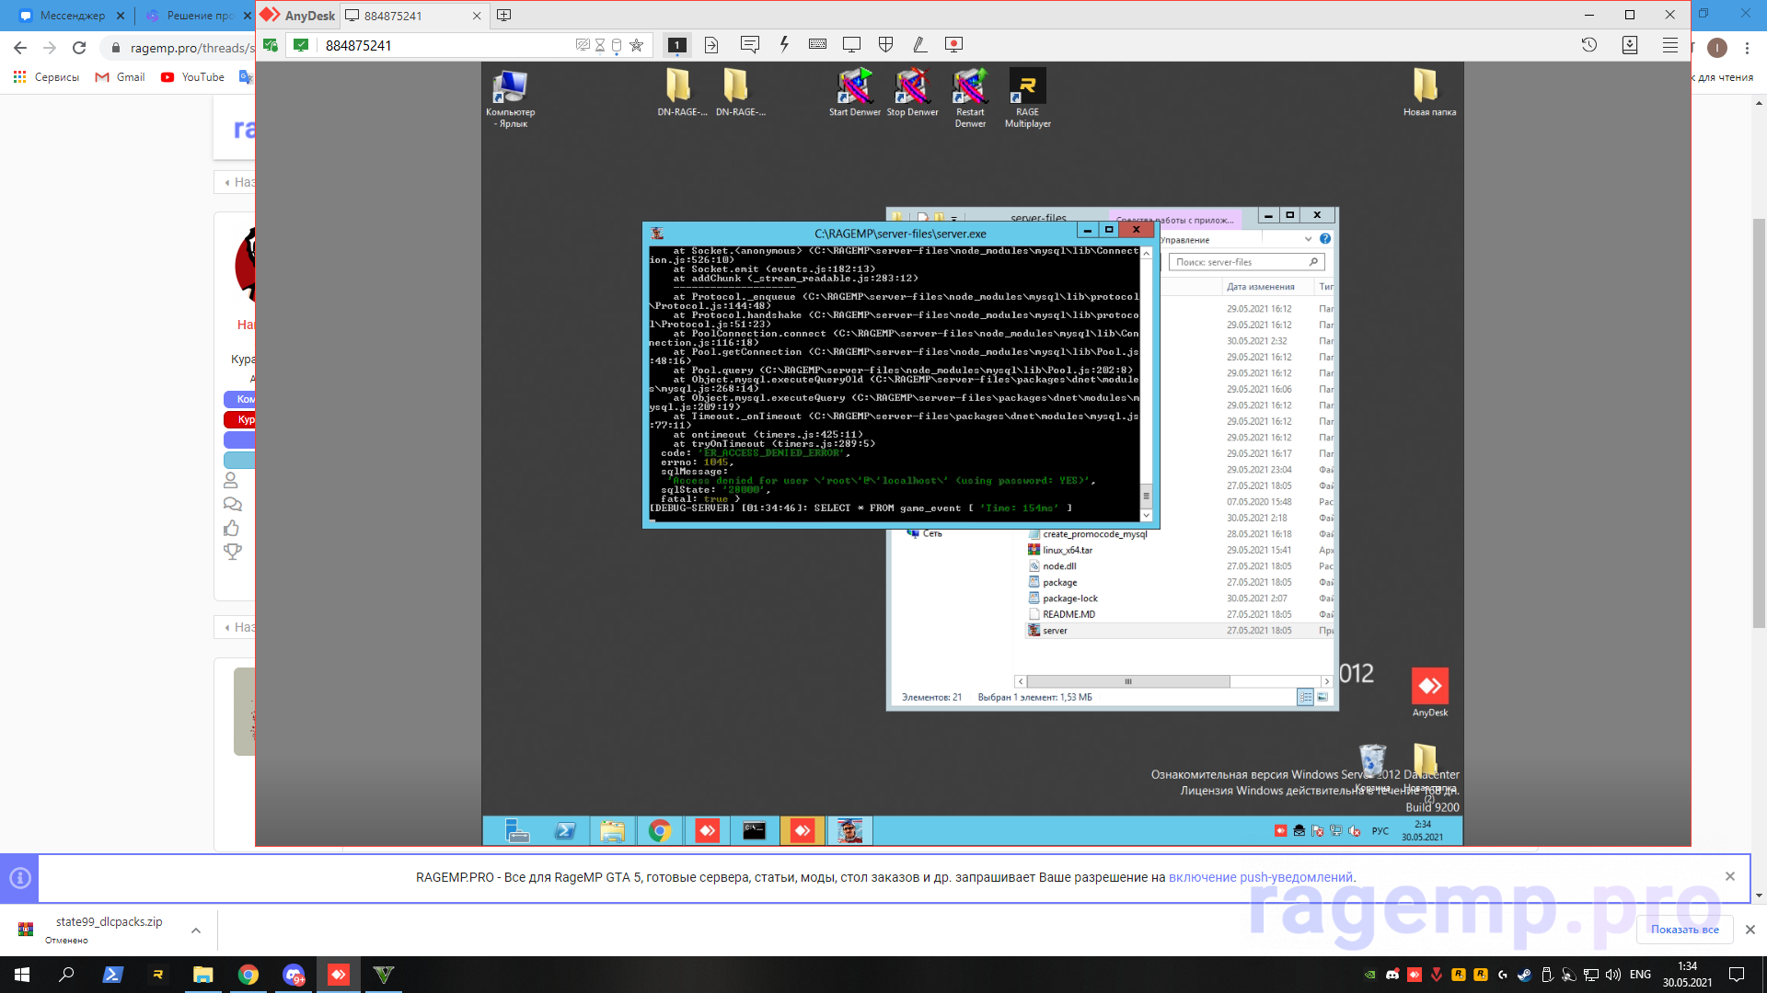Click включение push-уведомлений link
The height and width of the screenshot is (993, 1767).
click(1260, 877)
